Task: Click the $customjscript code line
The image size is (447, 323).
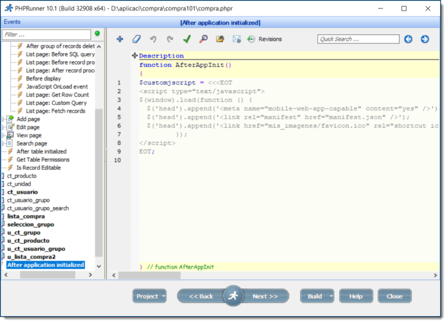Action: [186, 83]
